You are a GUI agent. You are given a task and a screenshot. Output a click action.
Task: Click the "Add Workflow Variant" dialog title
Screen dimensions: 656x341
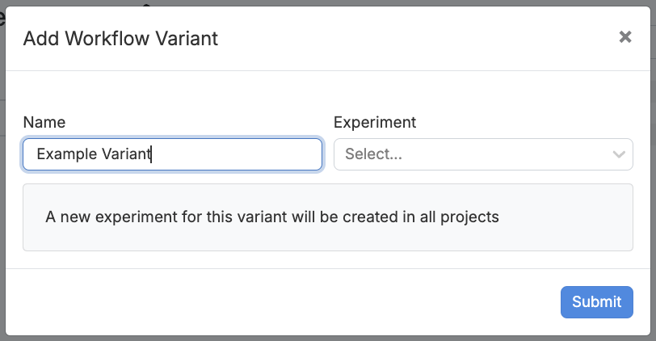coord(120,38)
